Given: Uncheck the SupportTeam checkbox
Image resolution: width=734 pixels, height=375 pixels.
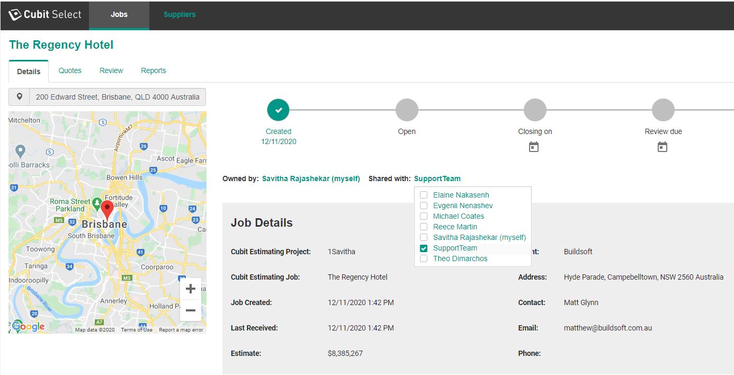Looking at the screenshot, I should (424, 248).
